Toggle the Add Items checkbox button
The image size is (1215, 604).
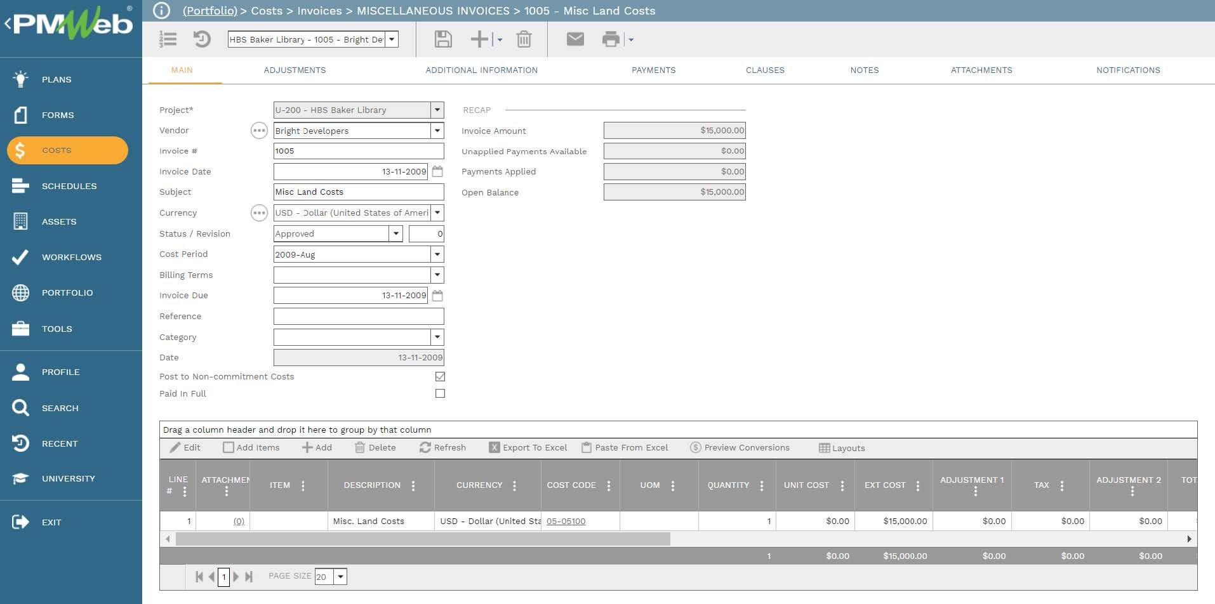pos(251,447)
